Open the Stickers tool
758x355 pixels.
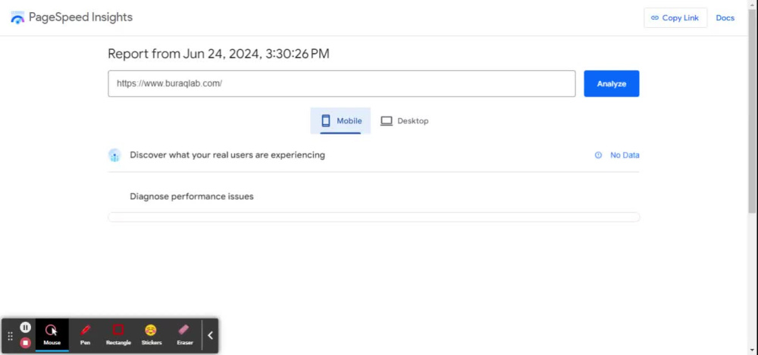[152, 335]
